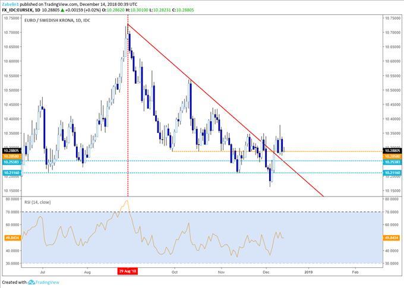Click the black 10.28805 current price tag on right
This screenshot has height=288, width=404.
click(x=390, y=151)
